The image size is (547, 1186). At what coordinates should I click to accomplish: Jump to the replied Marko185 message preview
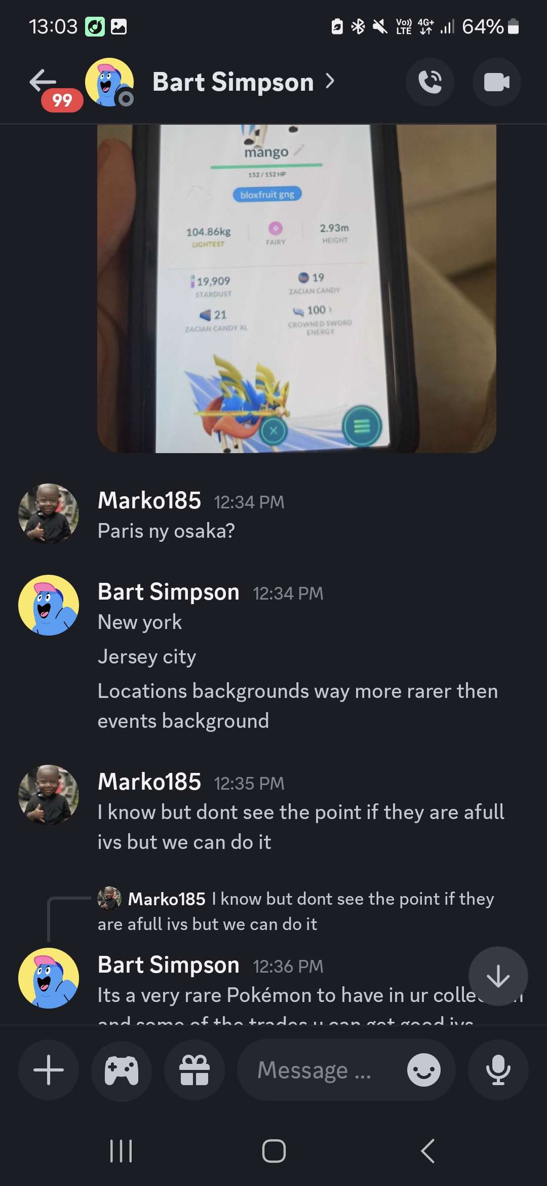[296, 911]
